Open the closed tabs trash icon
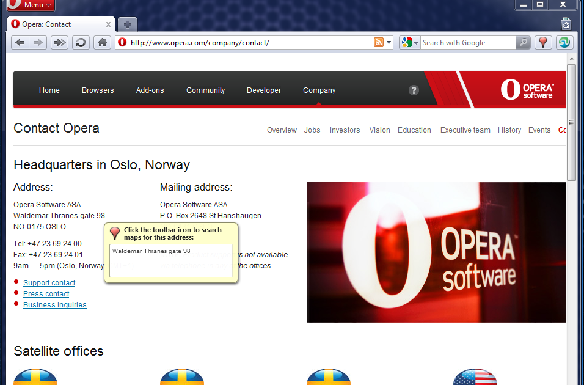Viewport: 584px width, 385px height. point(566,23)
